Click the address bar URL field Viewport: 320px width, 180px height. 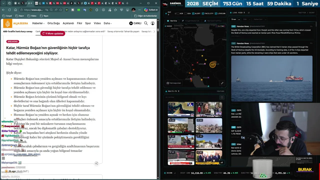(34, 10)
